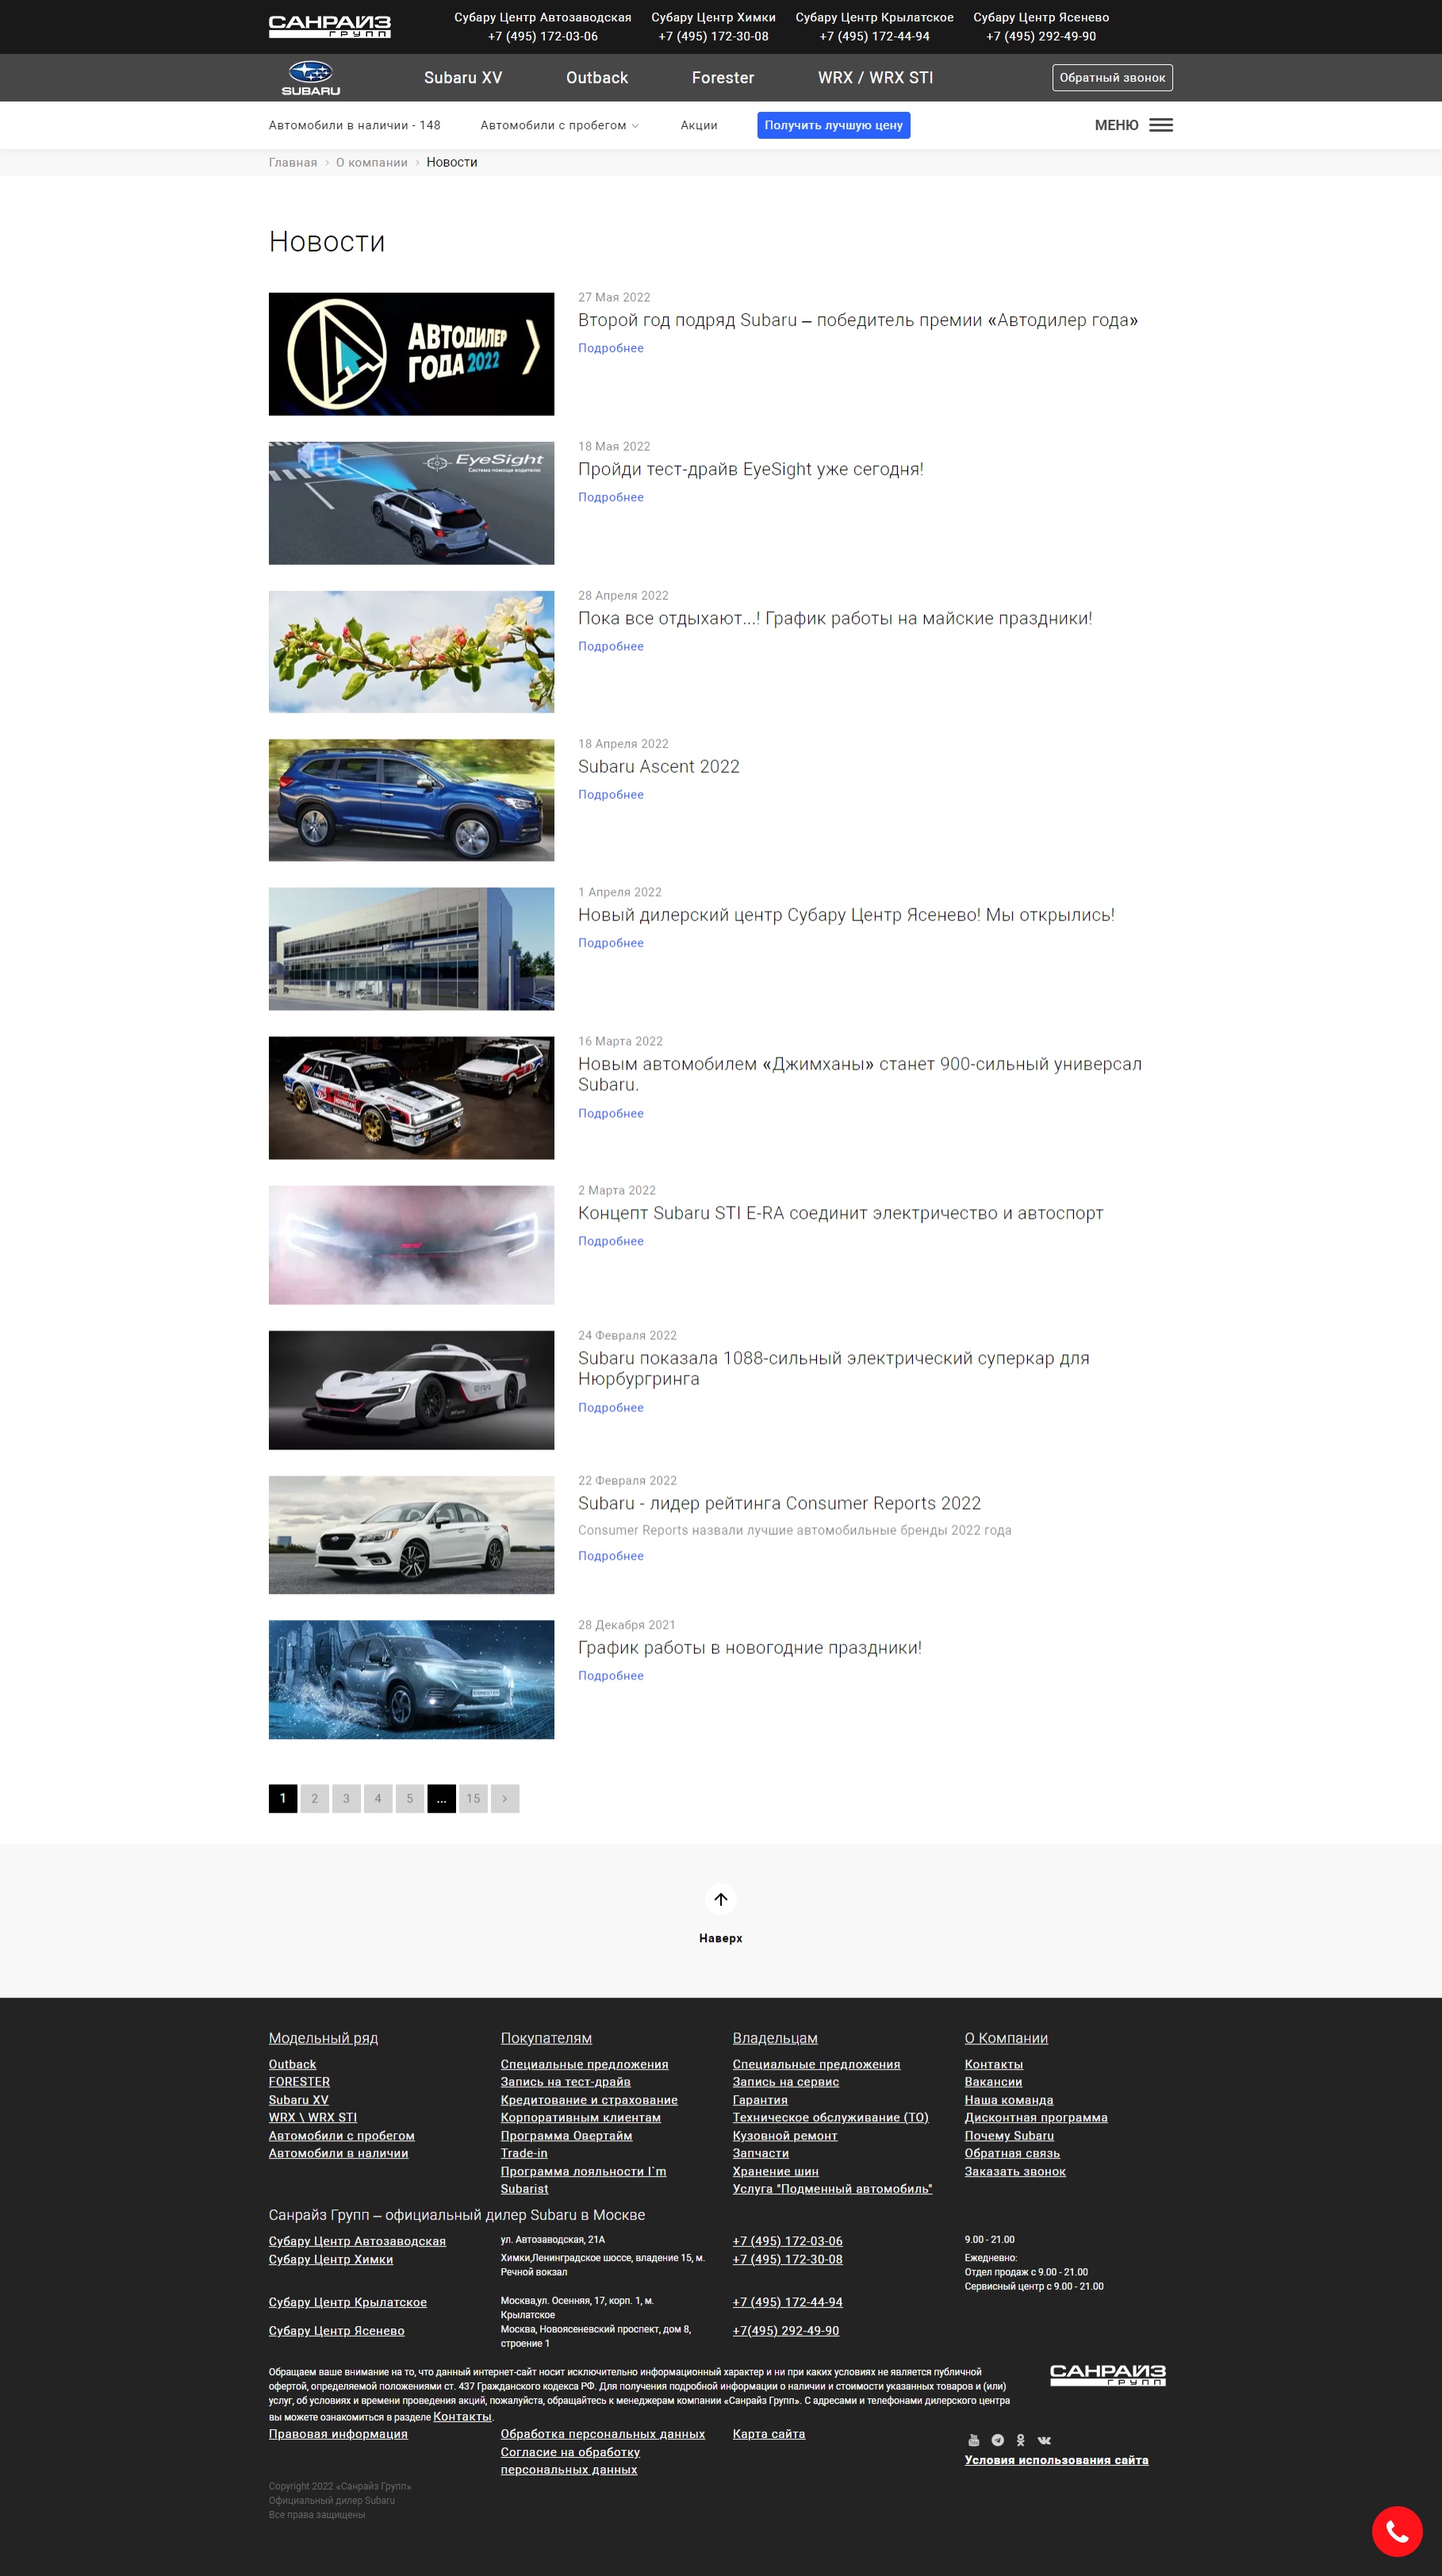Open the EyeSight test-drive news thumbnail

pos(411,503)
